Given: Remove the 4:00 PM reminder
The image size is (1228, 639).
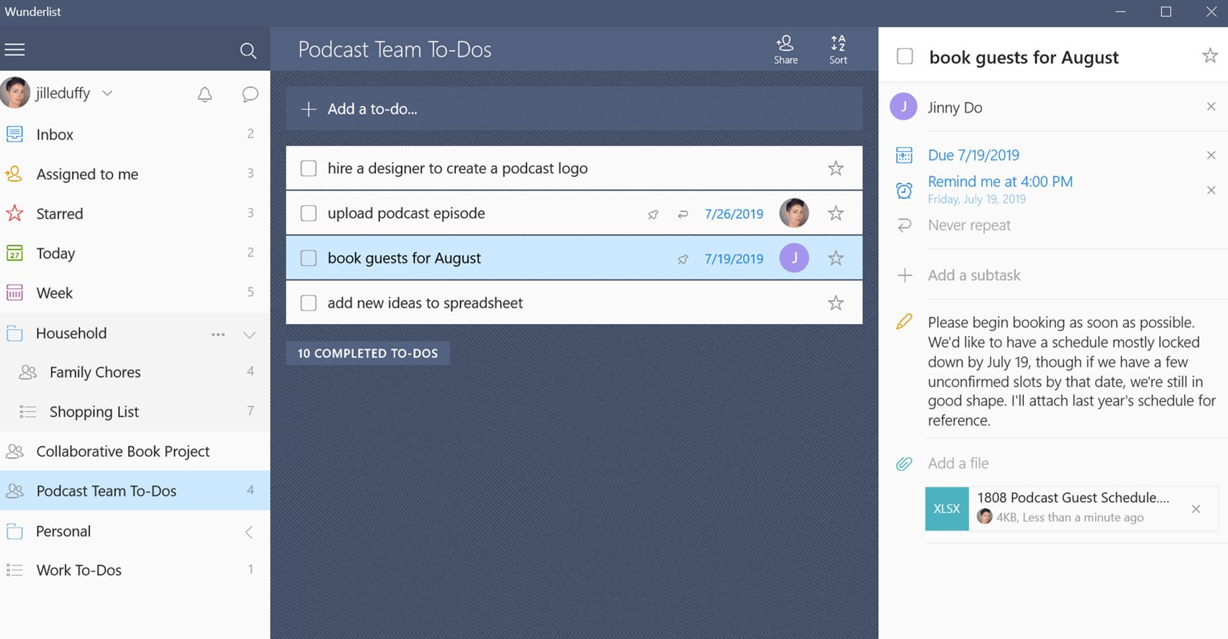Looking at the screenshot, I should pyautogui.click(x=1211, y=190).
